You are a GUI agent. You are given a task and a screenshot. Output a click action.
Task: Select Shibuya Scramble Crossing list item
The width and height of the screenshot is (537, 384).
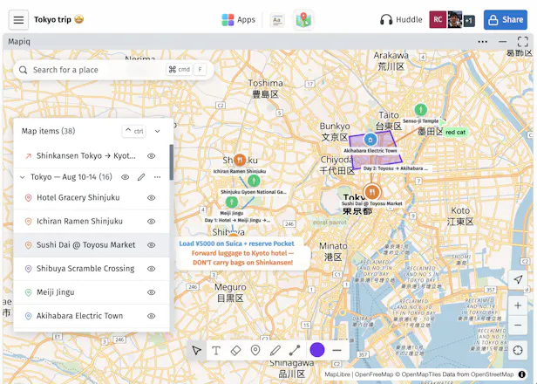point(92,269)
